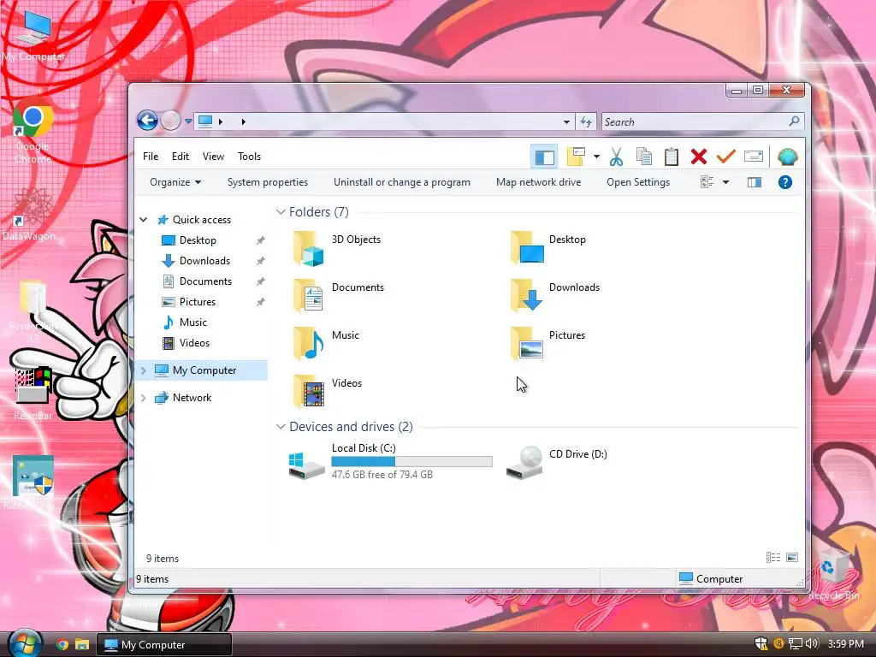This screenshot has height=657, width=876.
Task: Open Chrome from taskbar quick launch
Action: 62,645
